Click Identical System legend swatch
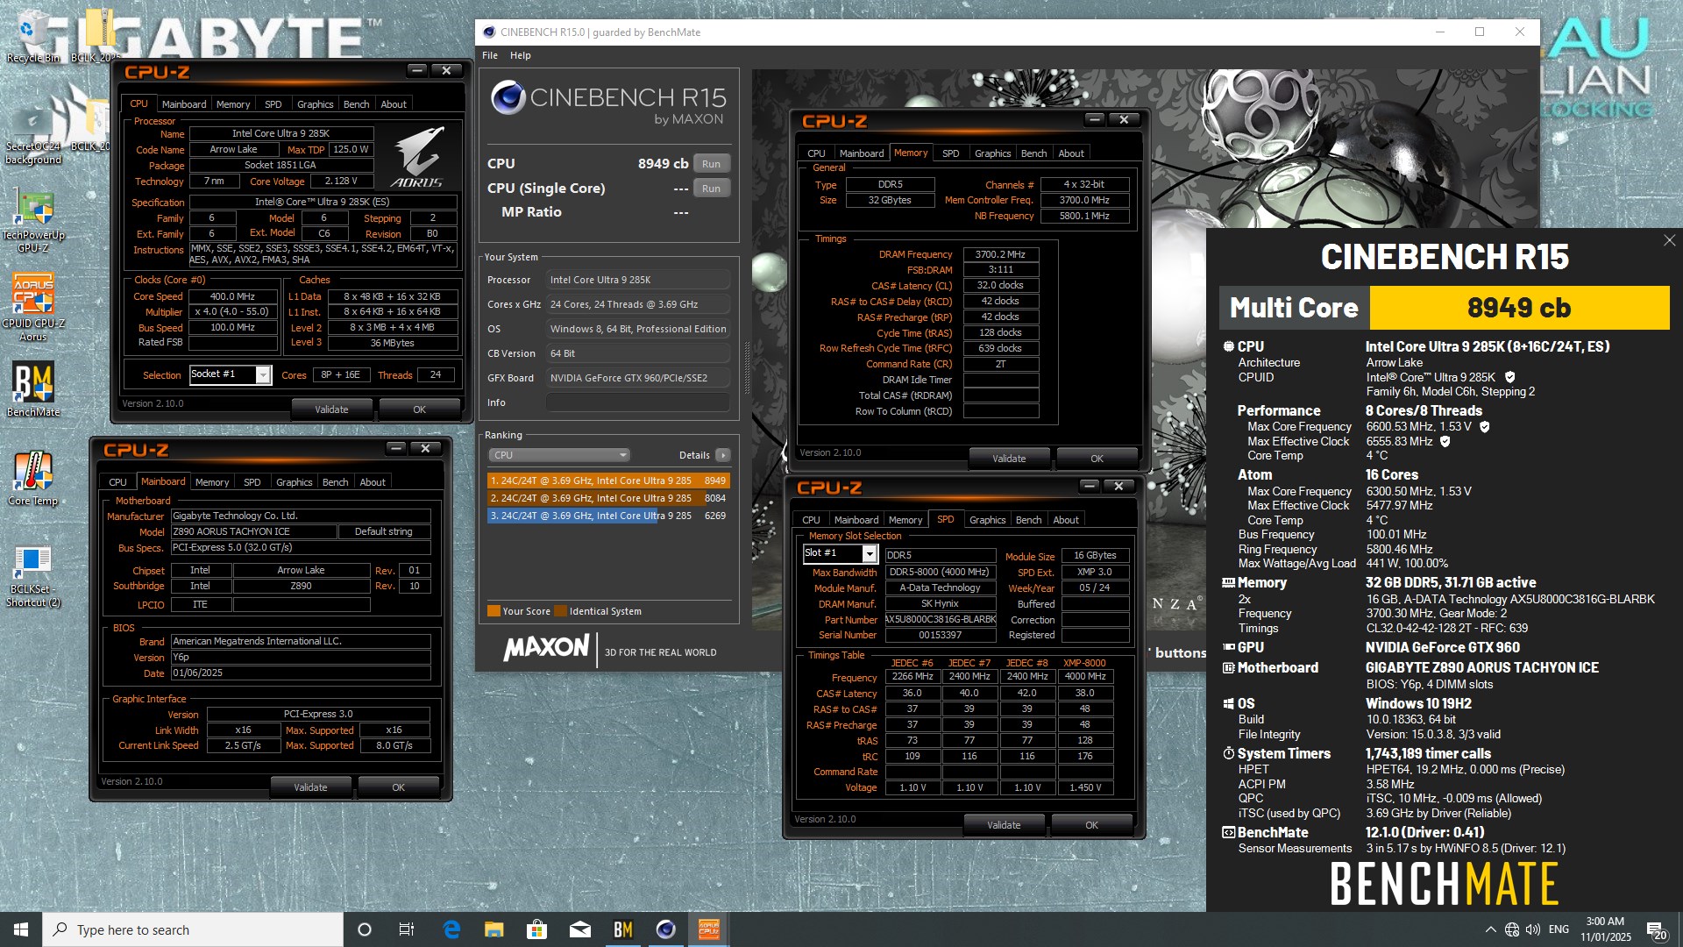 click(561, 611)
